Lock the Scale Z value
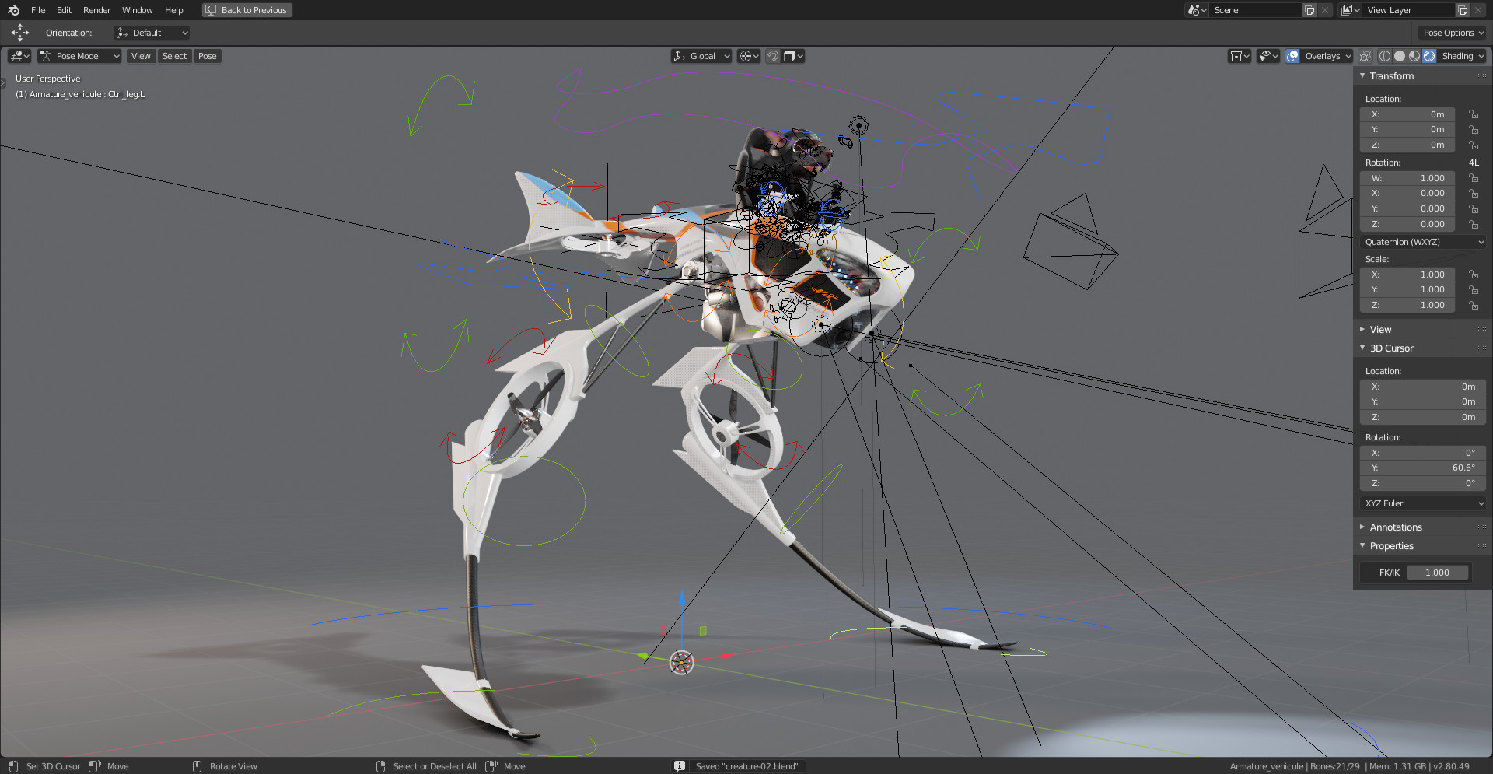The width and height of the screenshot is (1493, 774). tap(1473, 305)
